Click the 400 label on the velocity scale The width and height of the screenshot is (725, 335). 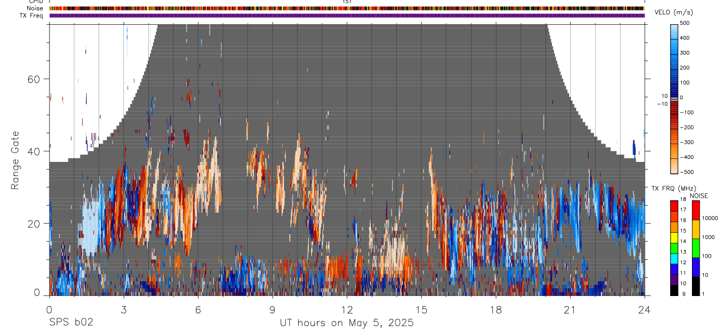pos(685,38)
